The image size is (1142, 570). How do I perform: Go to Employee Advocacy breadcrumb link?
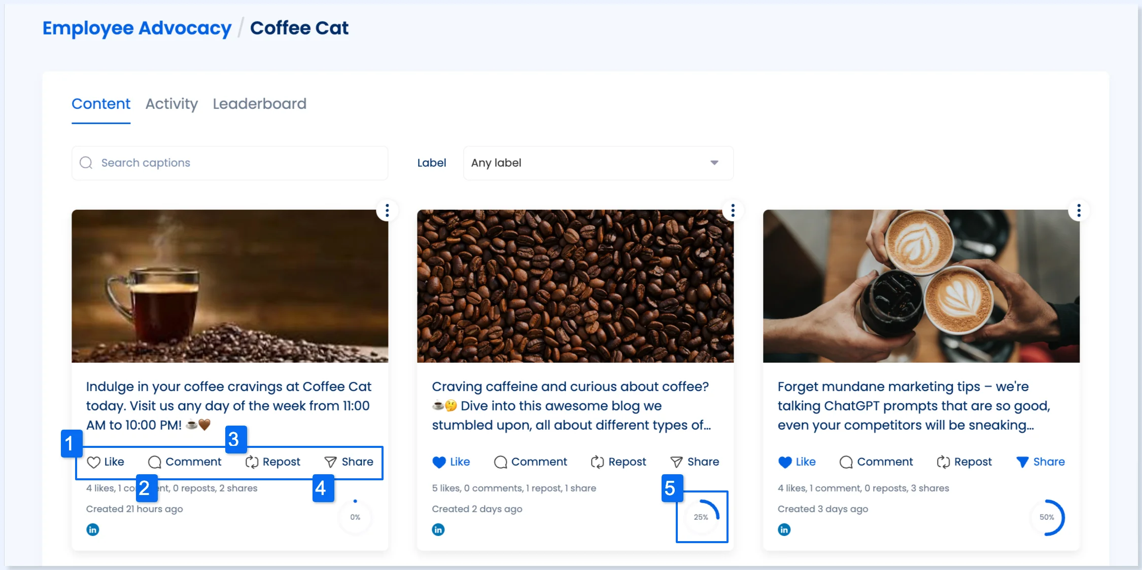point(137,28)
